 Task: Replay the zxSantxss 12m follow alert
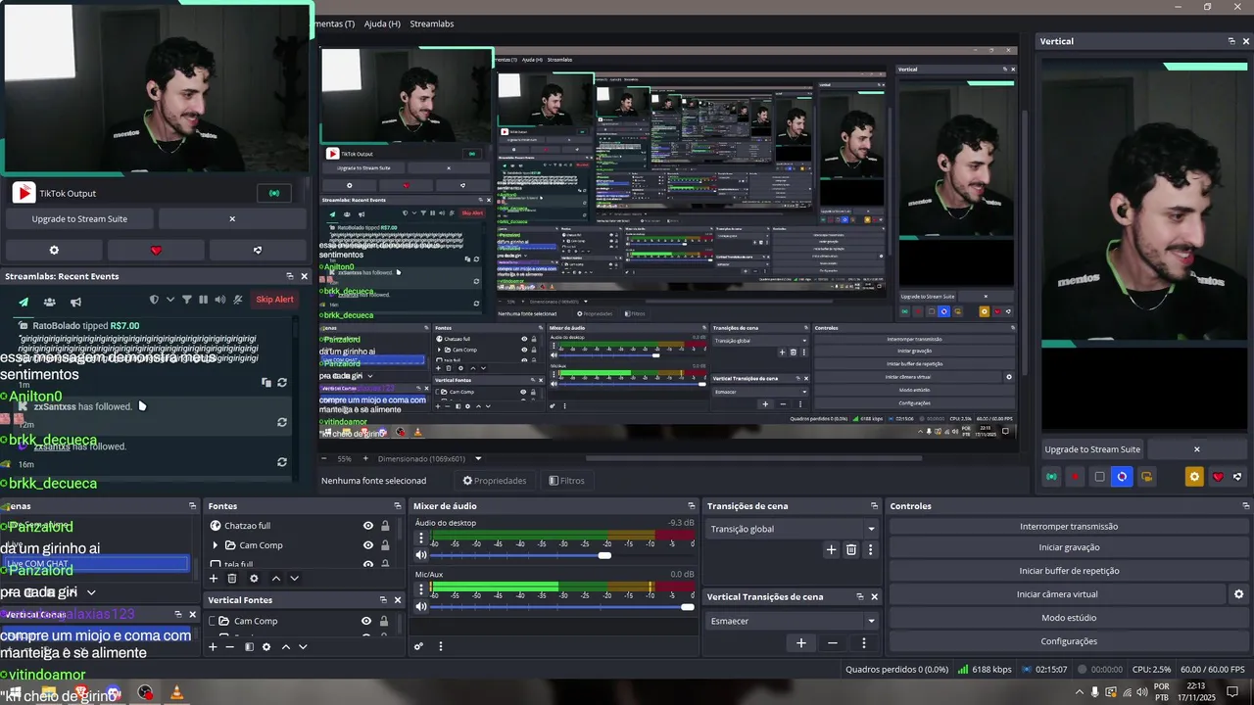[x=282, y=422]
